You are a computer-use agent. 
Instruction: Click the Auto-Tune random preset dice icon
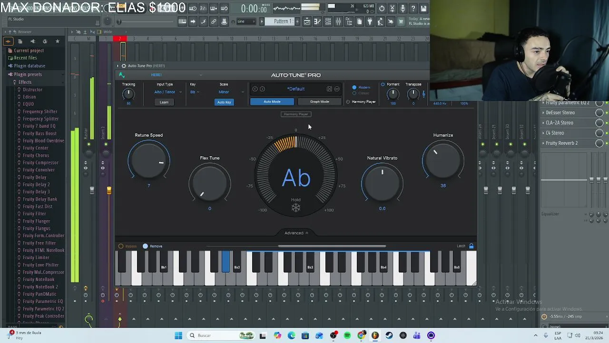pos(329,89)
